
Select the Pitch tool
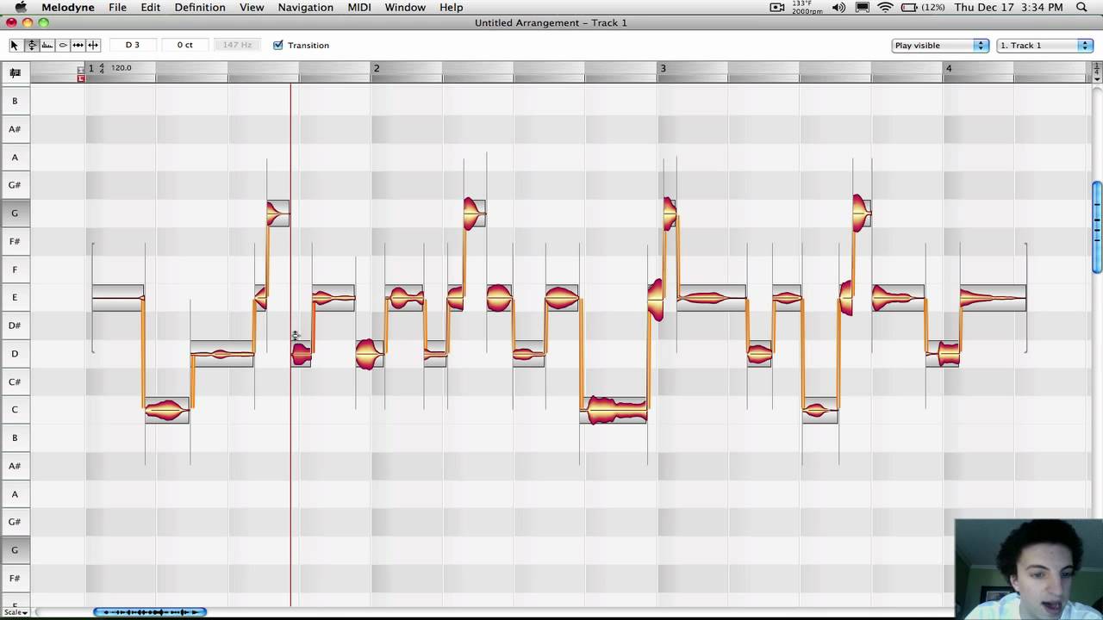tap(31, 45)
